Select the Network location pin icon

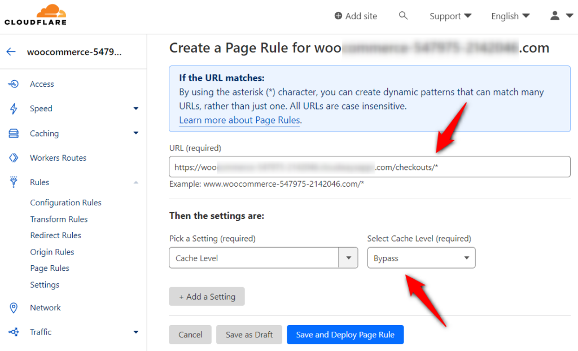(x=12, y=308)
